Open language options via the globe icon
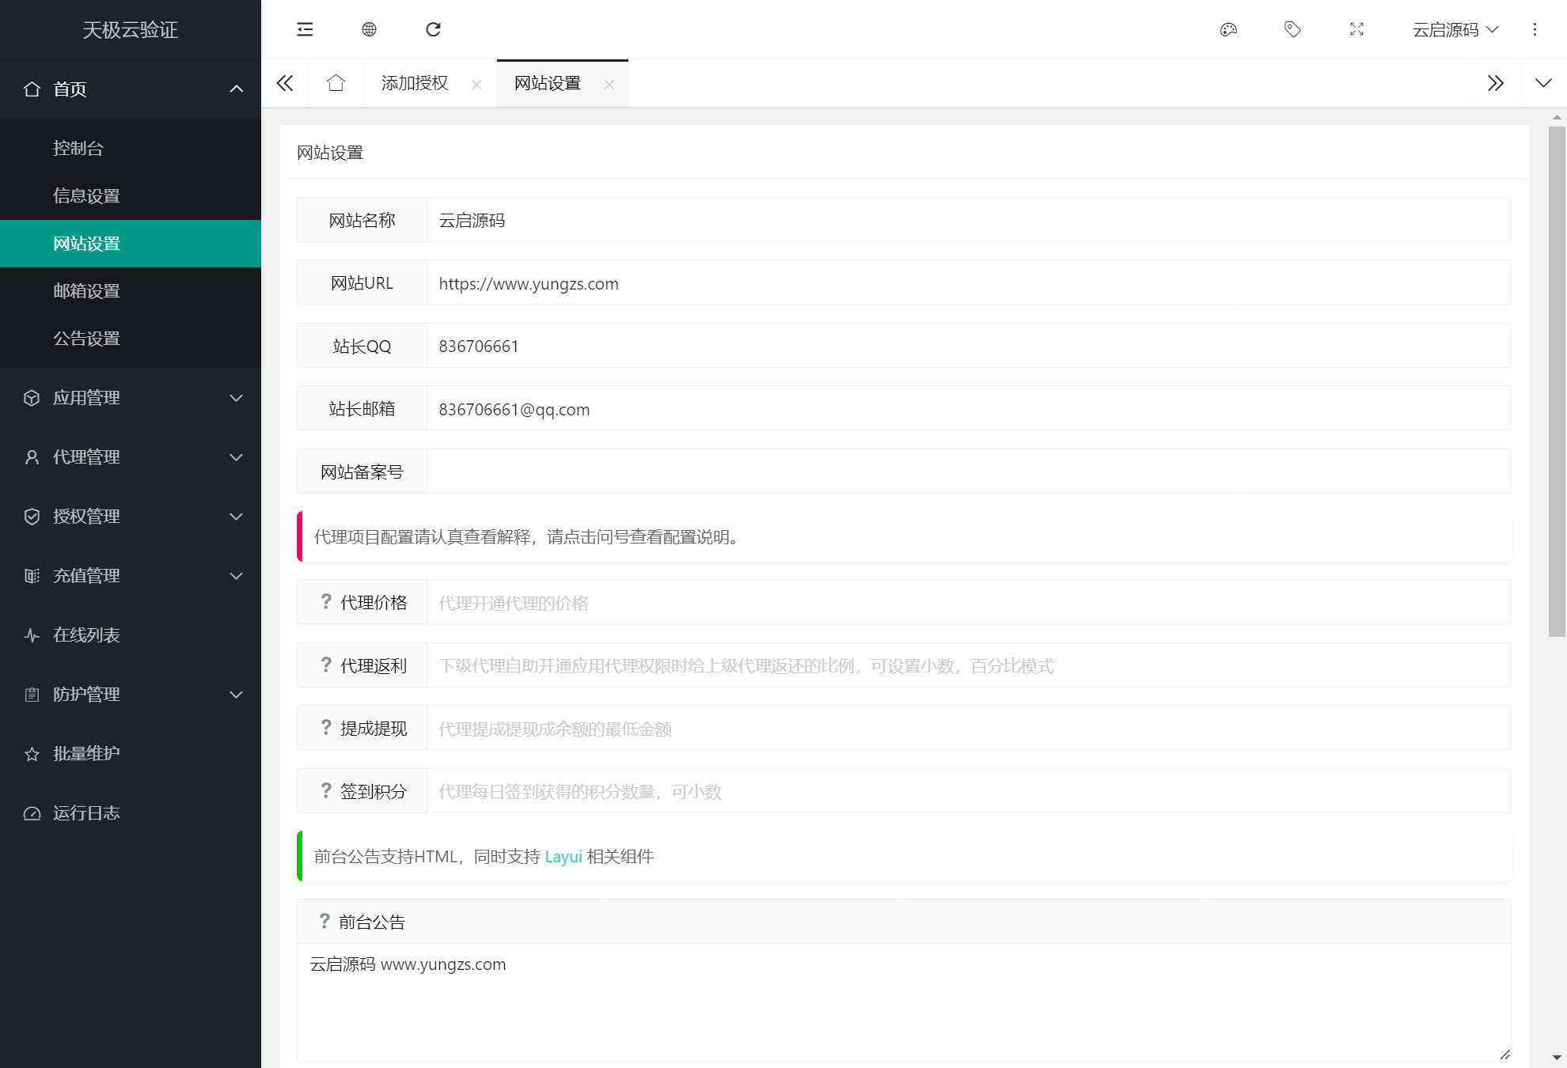 [368, 29]
